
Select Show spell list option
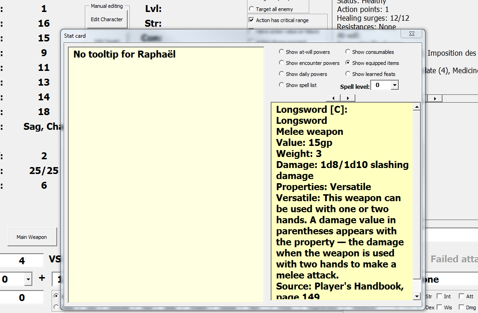(298, 85)
